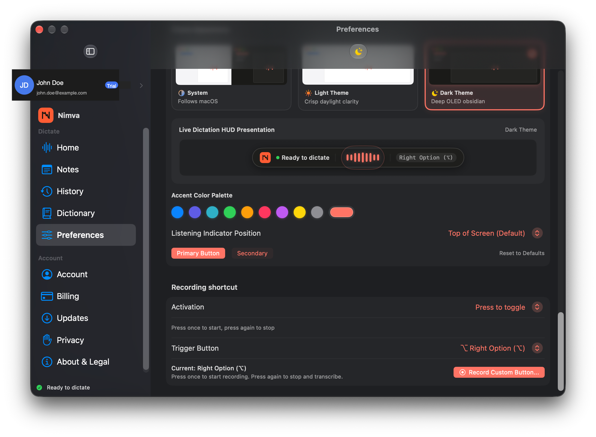Click the Billing card icon

47,296
